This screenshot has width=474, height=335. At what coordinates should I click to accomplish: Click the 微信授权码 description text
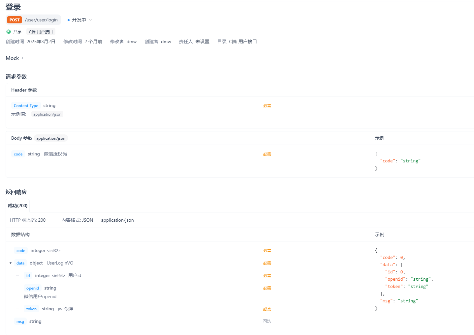point(55,154)
